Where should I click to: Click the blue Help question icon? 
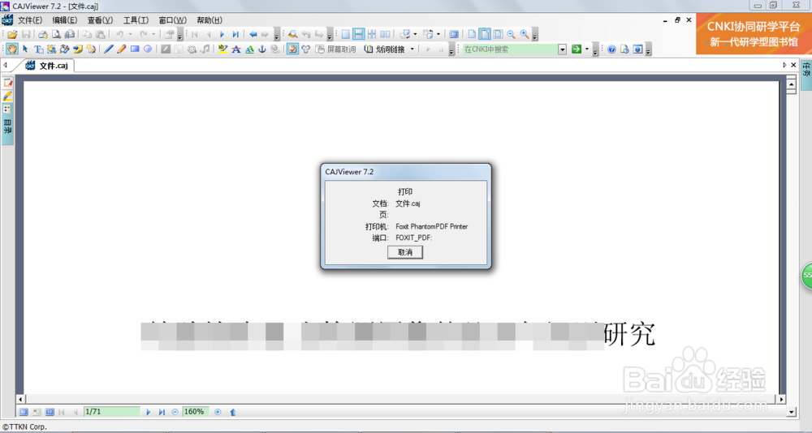pos(611,49)
